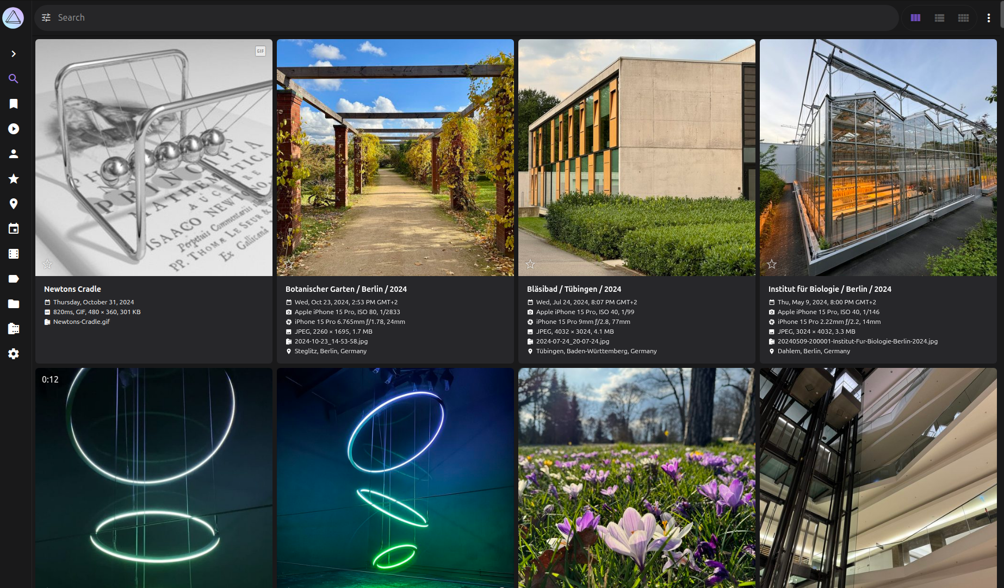Screen dimensions: 1004x588
Task: Open Library files icon in sidebar
Action: pos(14,329)
